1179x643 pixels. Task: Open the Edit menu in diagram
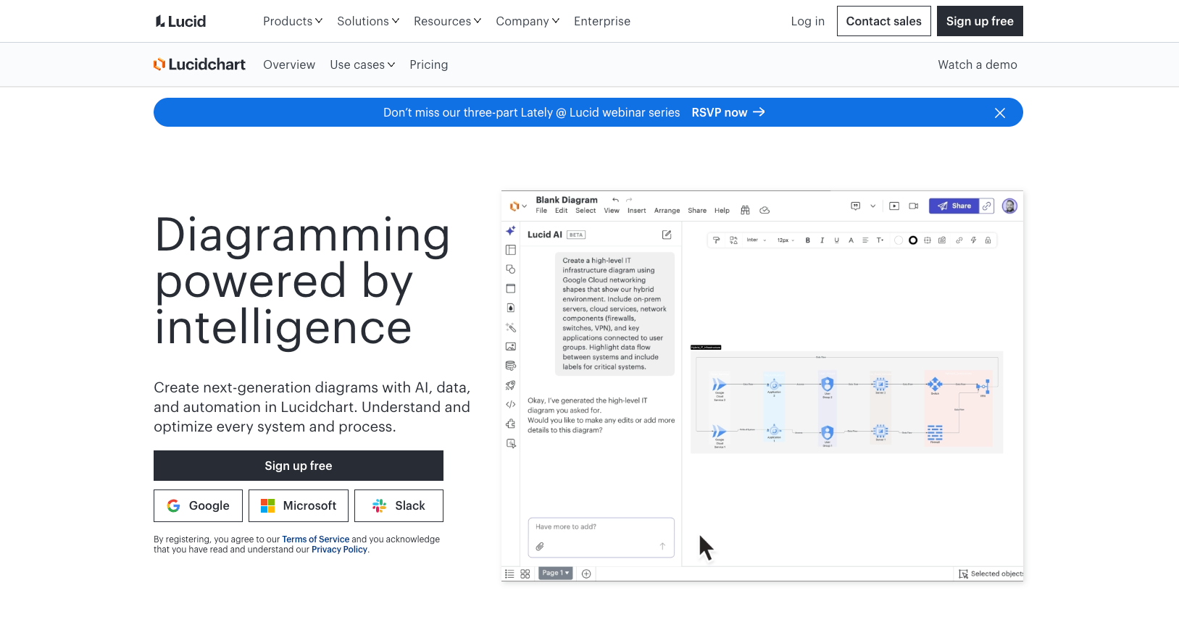[x=562, y=211]
